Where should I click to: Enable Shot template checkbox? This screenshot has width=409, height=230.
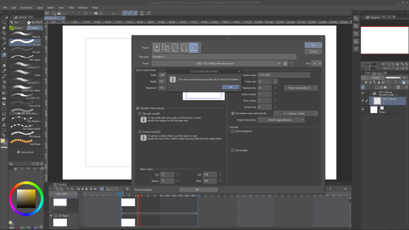click(233, 132)
